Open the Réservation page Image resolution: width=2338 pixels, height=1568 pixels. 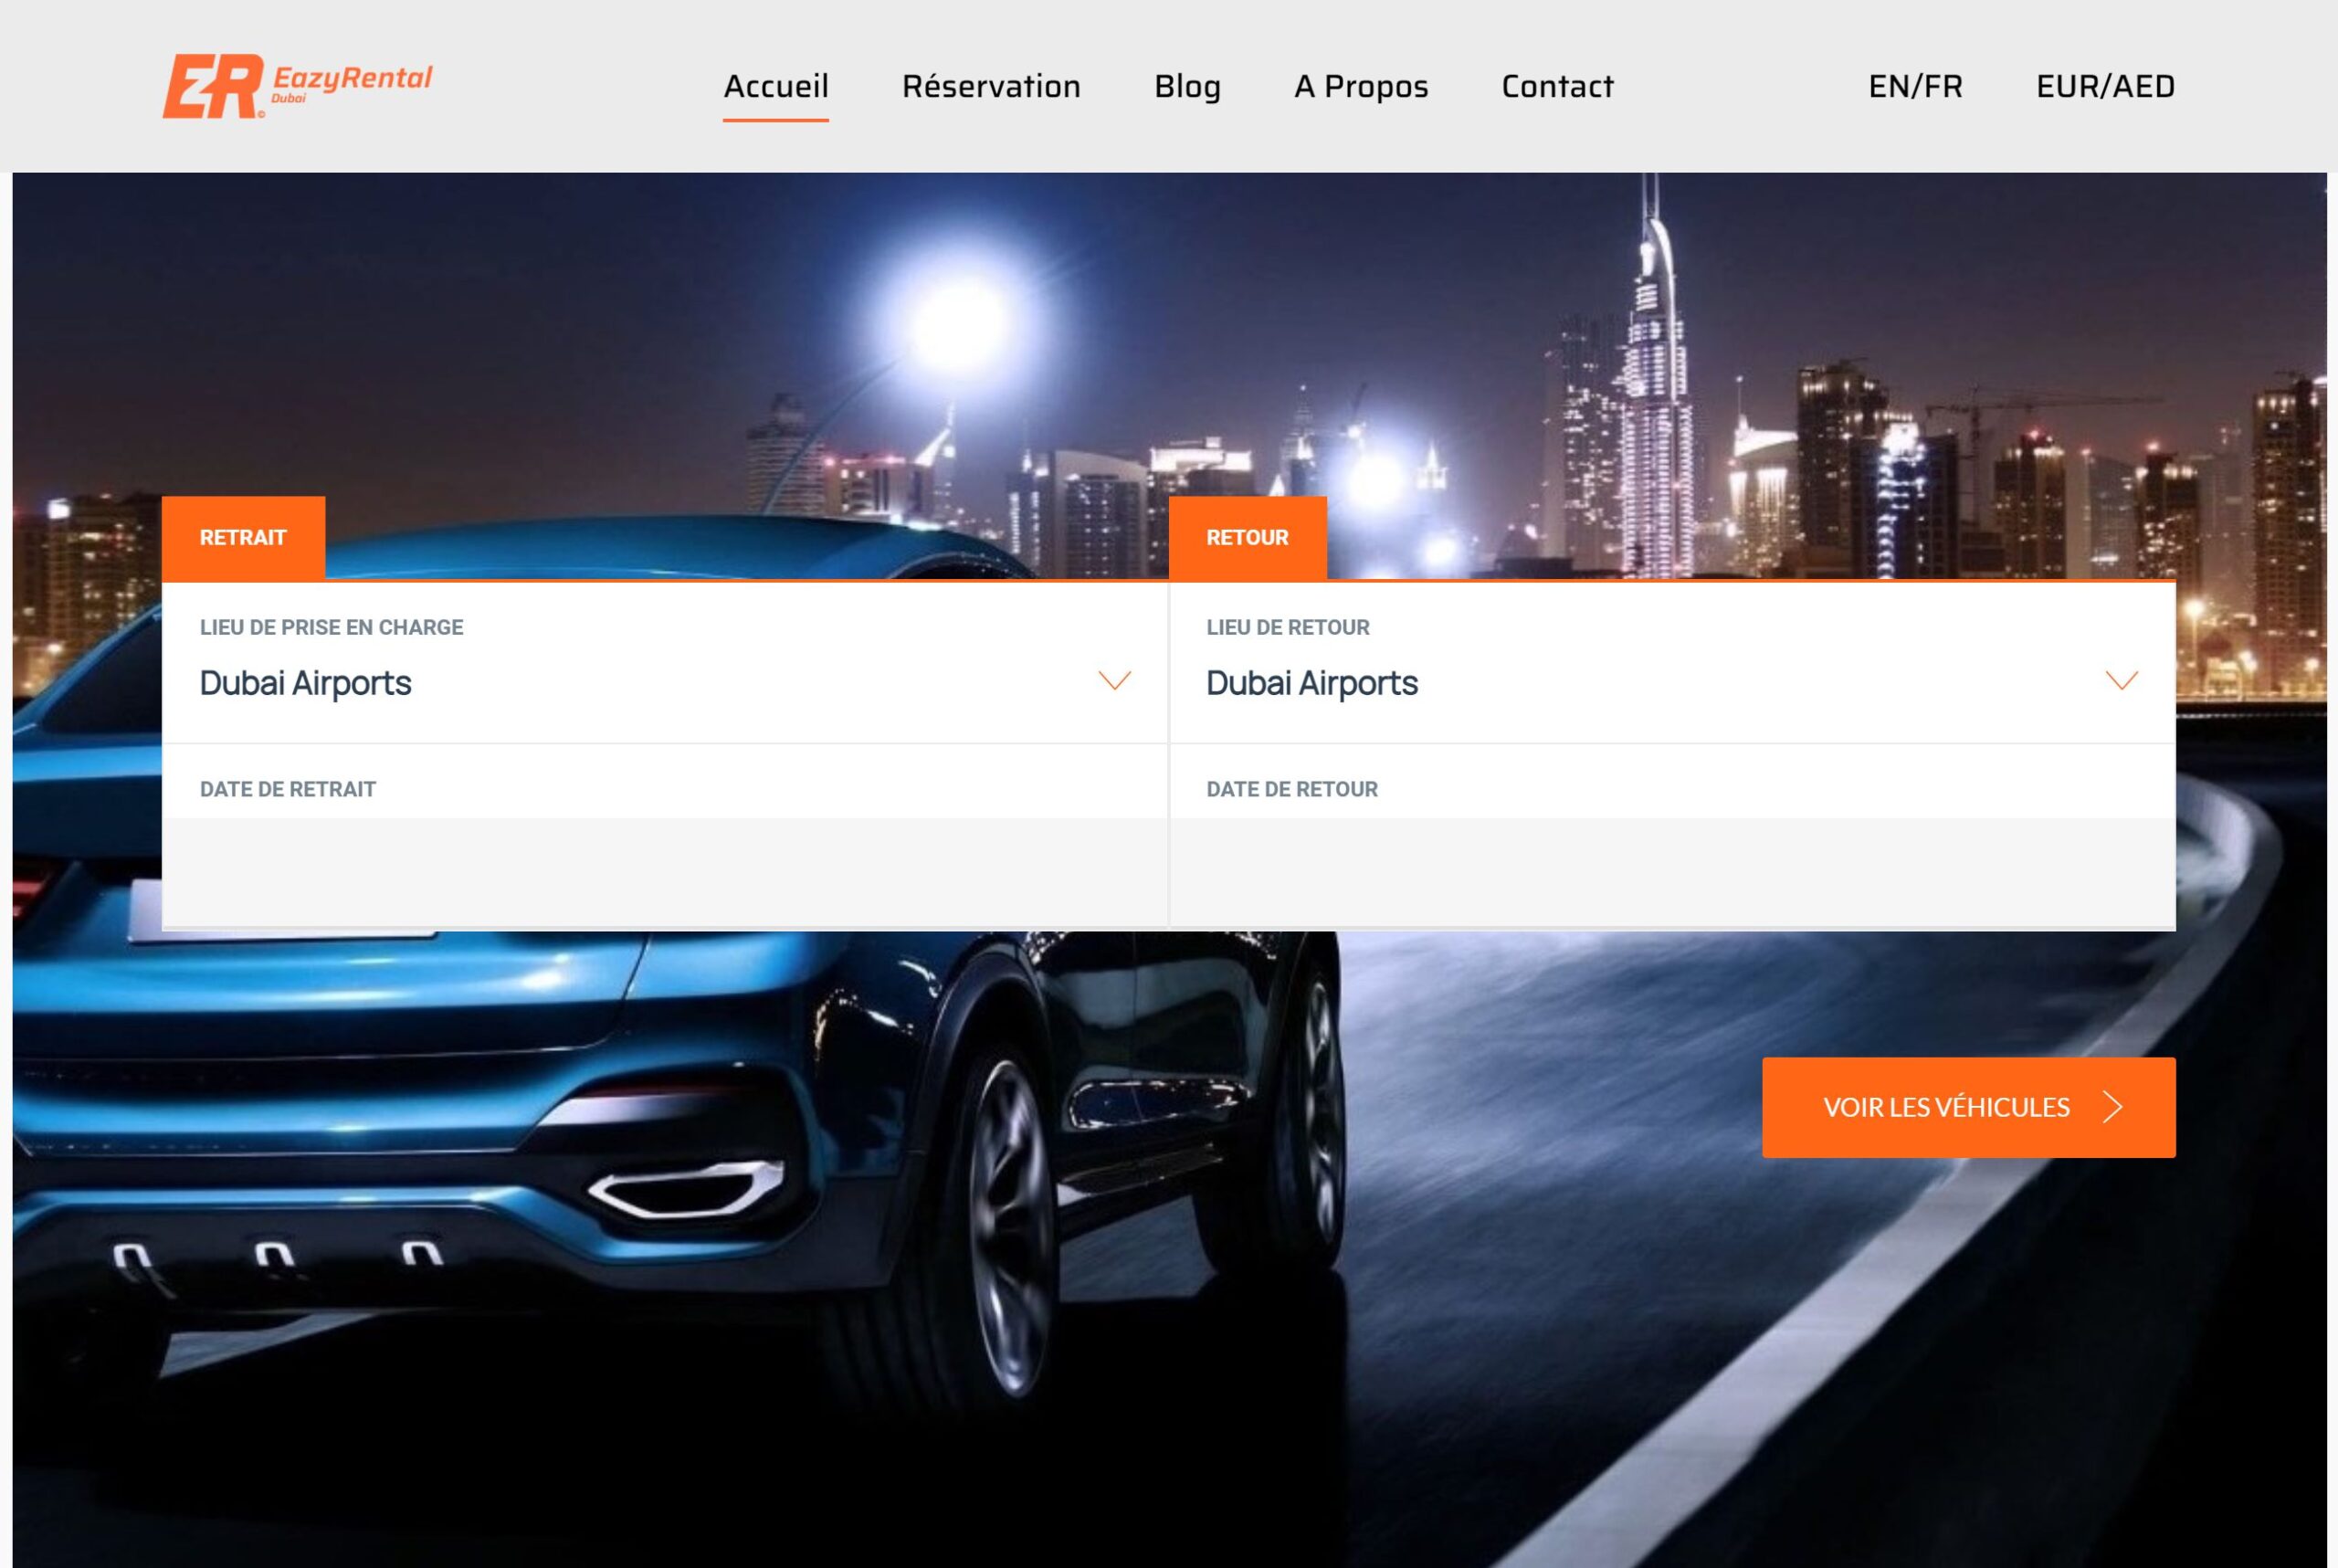[992, 88]
